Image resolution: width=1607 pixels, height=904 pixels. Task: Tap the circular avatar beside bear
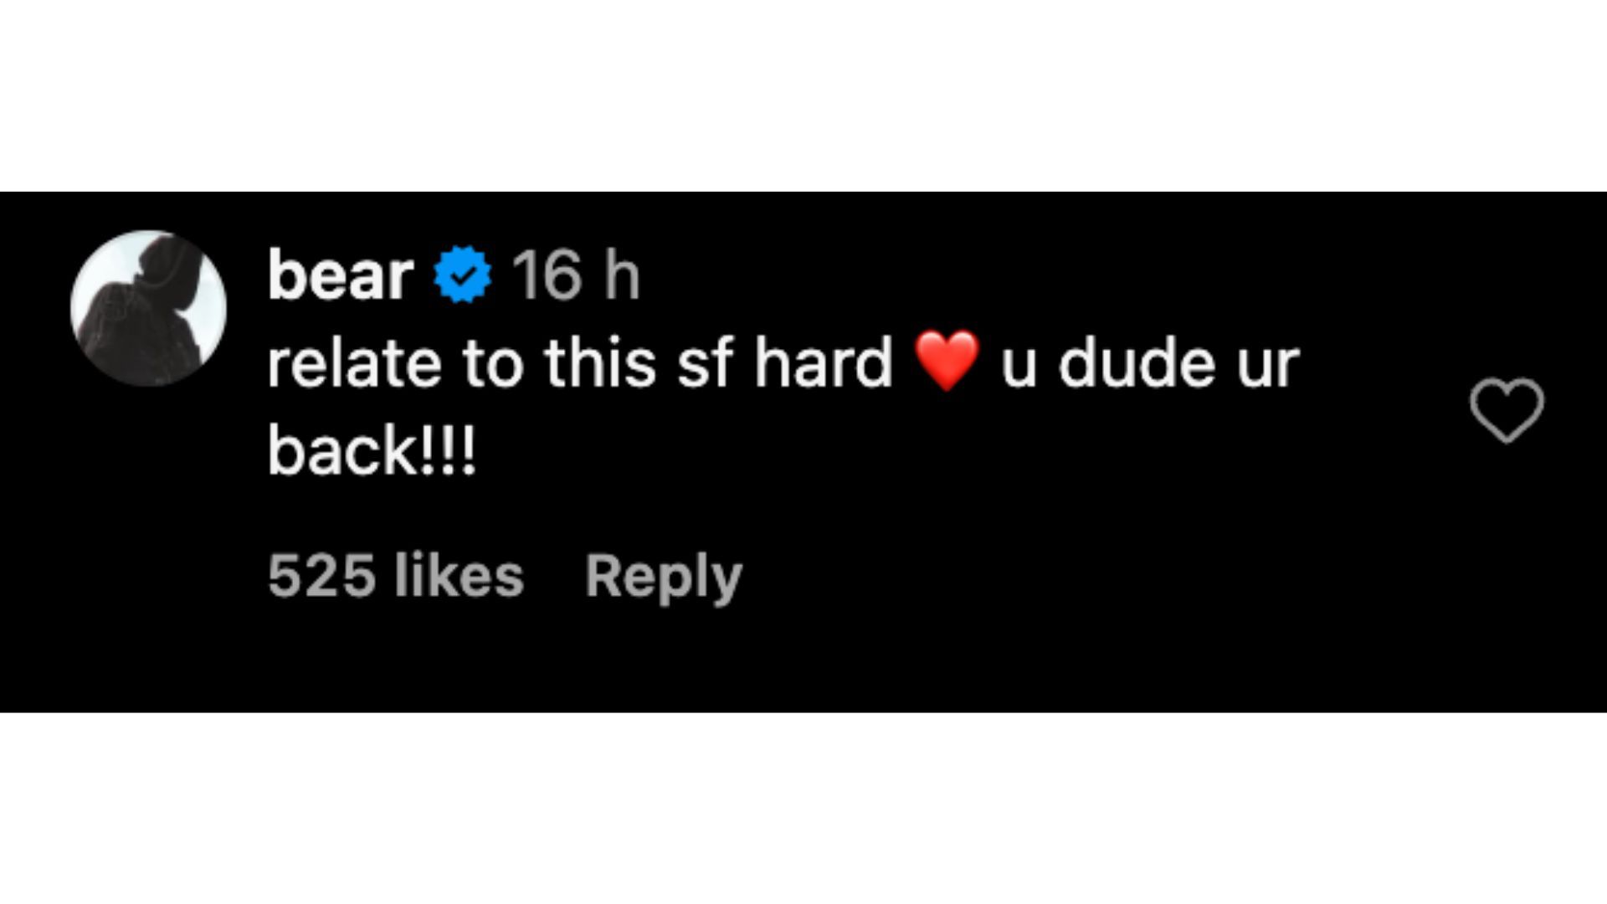pos(149,308)
